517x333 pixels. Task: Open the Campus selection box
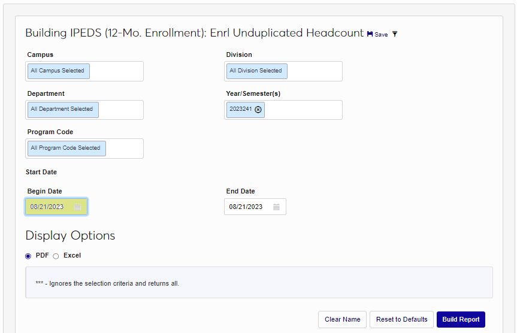coord(84,71)
